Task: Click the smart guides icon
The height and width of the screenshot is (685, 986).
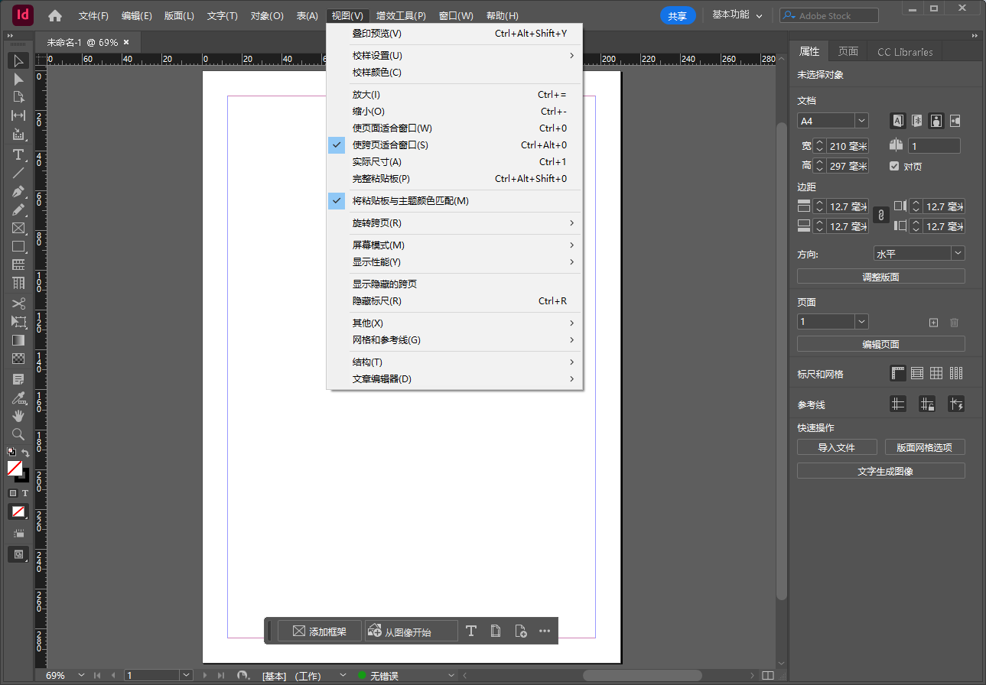Action: pos(956,404)
